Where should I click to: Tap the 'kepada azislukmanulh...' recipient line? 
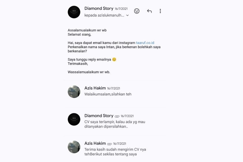pos(104,15)
